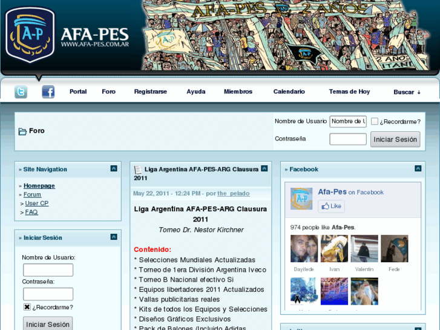Open the Homepage navigation link

[39, 186]
